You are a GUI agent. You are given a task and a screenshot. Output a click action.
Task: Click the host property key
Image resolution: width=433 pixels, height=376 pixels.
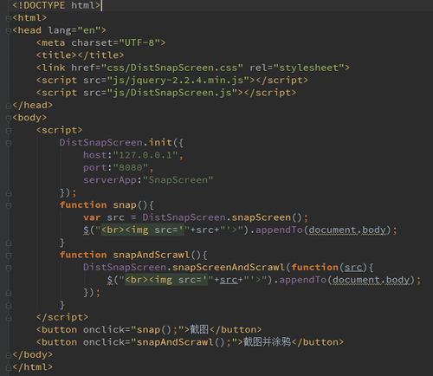(x=94, y=155)
